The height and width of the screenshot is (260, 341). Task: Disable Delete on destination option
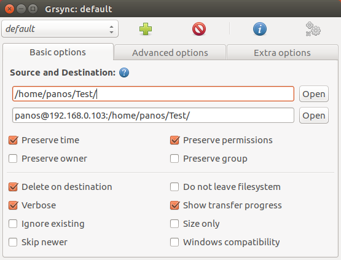pos(13,187)
